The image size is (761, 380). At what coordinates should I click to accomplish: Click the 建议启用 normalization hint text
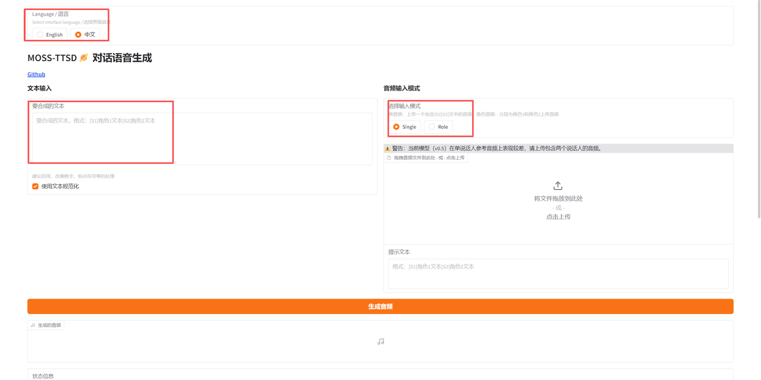pyautogui.click(x=73, y=176)
